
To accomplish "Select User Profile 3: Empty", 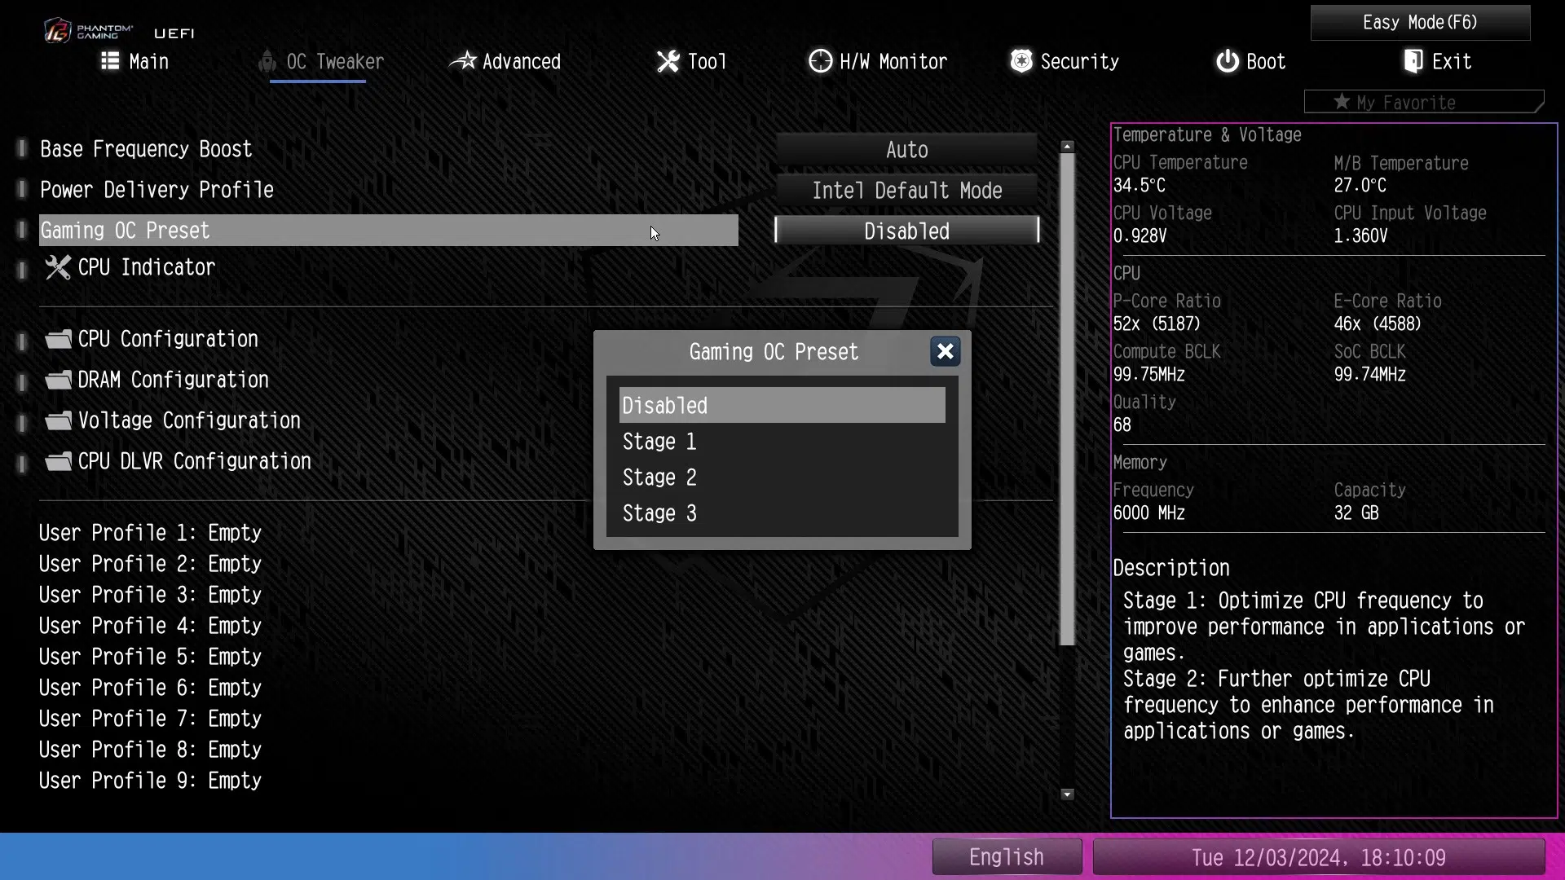I will [x=150, y=595].
